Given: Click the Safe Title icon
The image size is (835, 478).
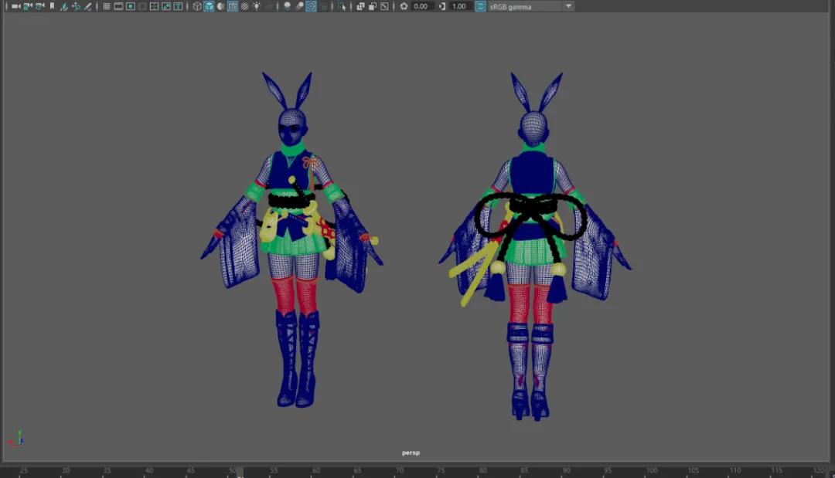Looking at the screenshot, I should point(179,6).
